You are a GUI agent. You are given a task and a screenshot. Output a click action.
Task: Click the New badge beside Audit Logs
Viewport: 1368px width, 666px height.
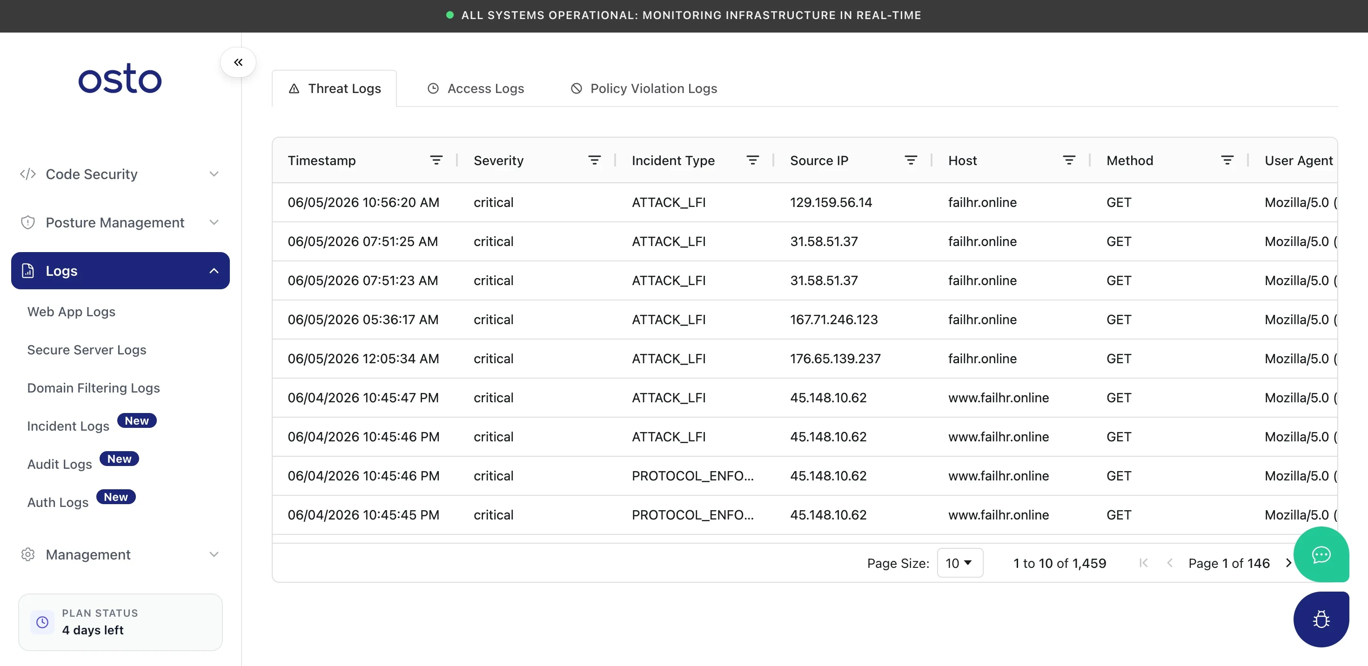[x=119, y=459]
